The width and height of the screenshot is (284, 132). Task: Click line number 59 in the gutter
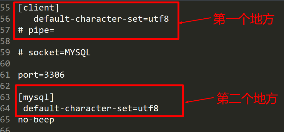(x=5, y=52)
